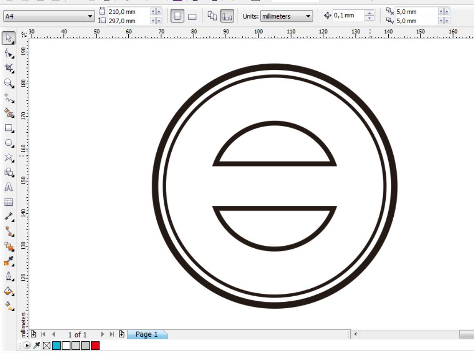Open the Outline Pen tool
This screenshot has width=474, height=353.
point(9,276)
